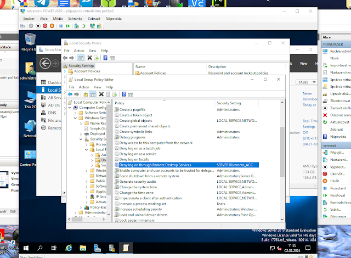Toggle Show/Hide Console Tree in the Group Policy Editor
Image resolution: width=351 pixels, height=258 pixels.
(93, 94)
